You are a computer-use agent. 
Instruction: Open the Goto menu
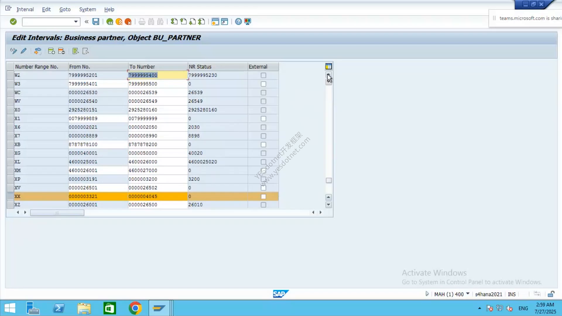[65, 9]
